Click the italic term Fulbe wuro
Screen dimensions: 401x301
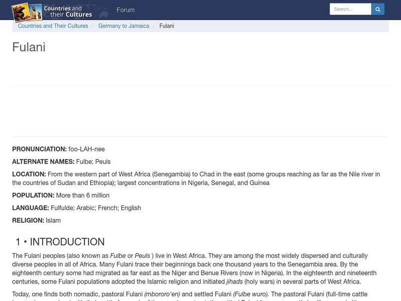251,294
